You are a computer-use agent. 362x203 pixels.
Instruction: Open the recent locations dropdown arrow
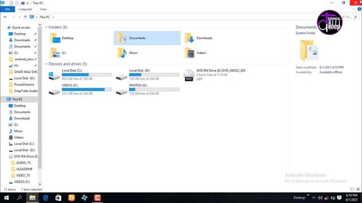(x=19, y=17)
